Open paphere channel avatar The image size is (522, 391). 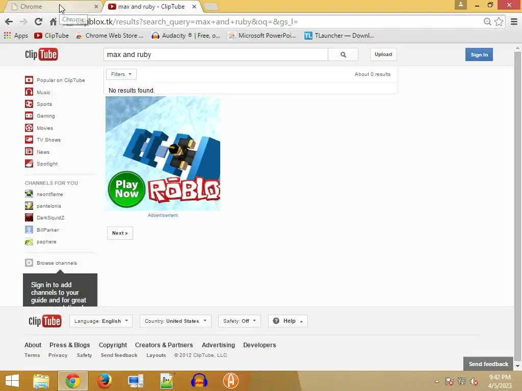(x=29, y=242)
